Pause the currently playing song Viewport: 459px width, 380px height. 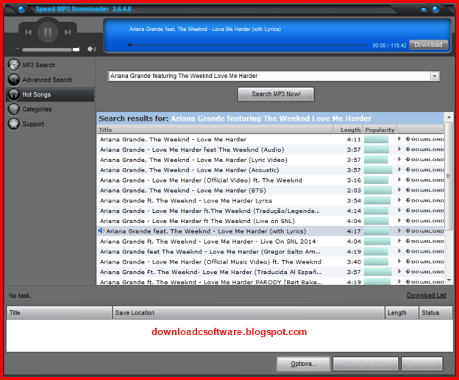point(48,32)
